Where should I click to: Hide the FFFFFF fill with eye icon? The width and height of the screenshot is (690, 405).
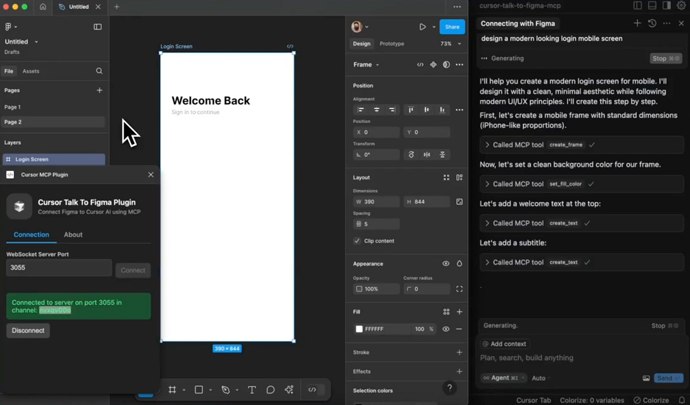[446, 329]
